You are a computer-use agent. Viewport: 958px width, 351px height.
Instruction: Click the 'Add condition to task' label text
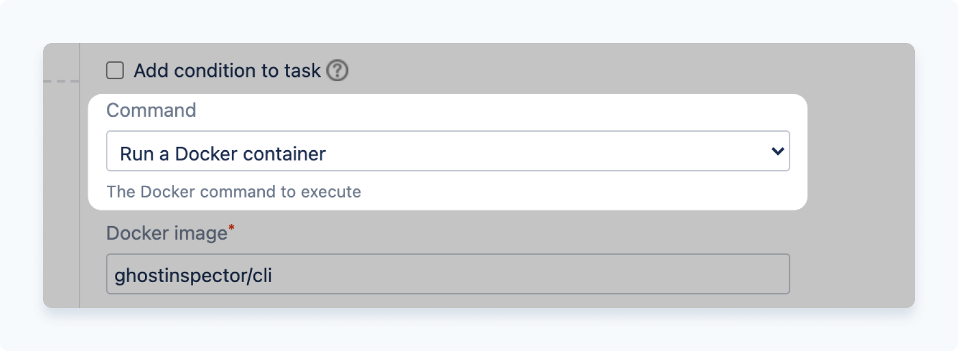click(x=227, y=70)
